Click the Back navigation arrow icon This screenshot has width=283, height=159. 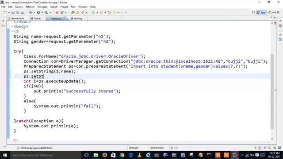(114, 12)
